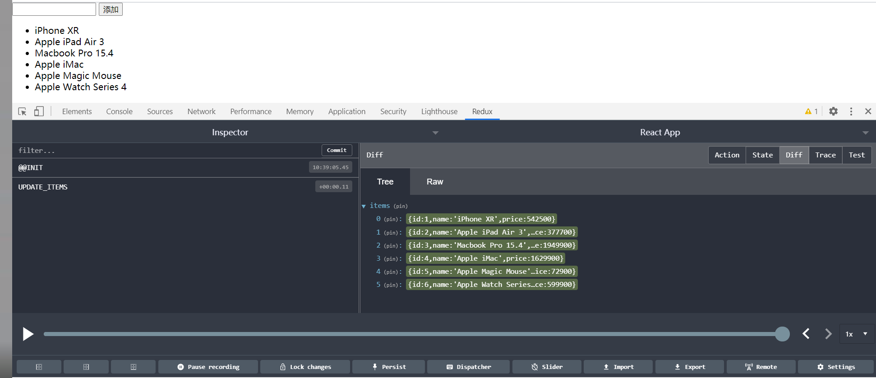Close the DevTools panel
This screenshot has height=378, width=876.
[868, 111]
